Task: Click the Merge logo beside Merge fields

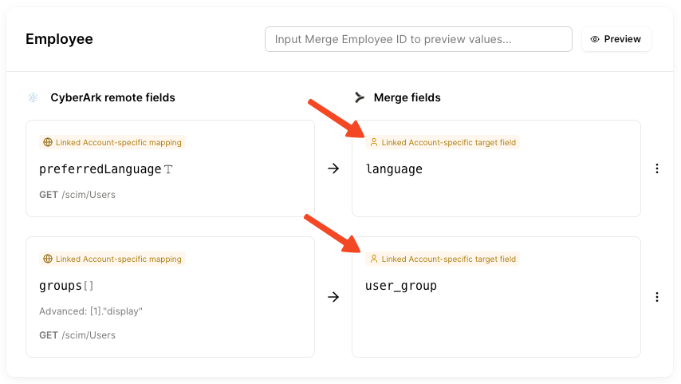Action: [359, 97]
